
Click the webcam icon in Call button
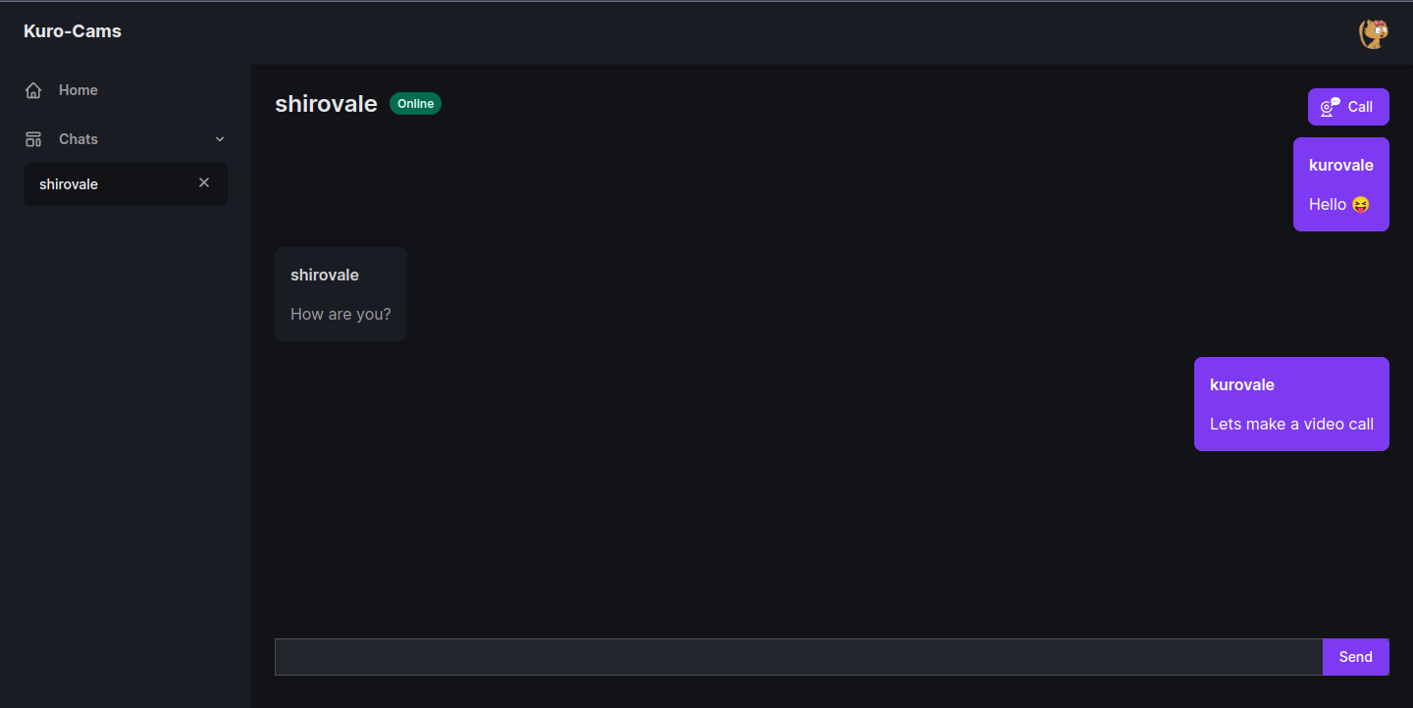[x=1330, y=107]
